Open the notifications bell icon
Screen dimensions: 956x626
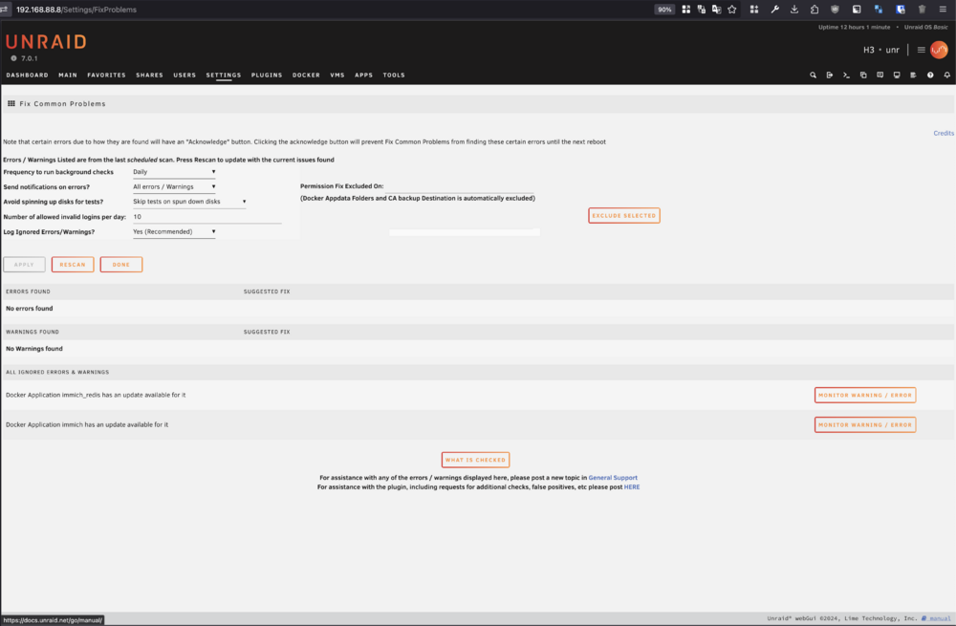tap(946, 75)
